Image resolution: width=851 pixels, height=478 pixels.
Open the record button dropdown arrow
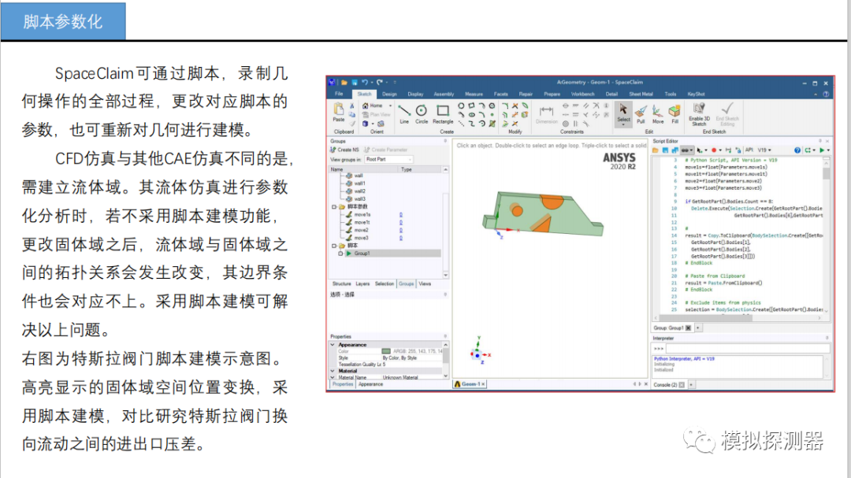[x=720, y=150]
